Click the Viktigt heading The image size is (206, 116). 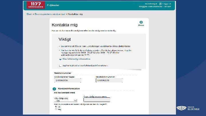[65, 39]
